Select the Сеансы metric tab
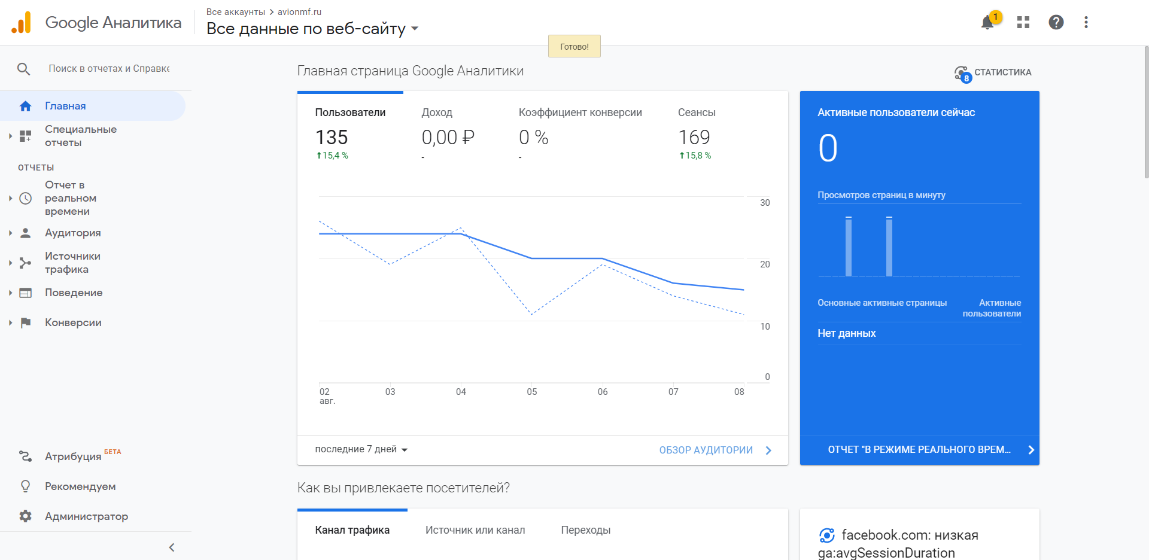Viewport: 1149px width, 560px height. tap(697, 134)
